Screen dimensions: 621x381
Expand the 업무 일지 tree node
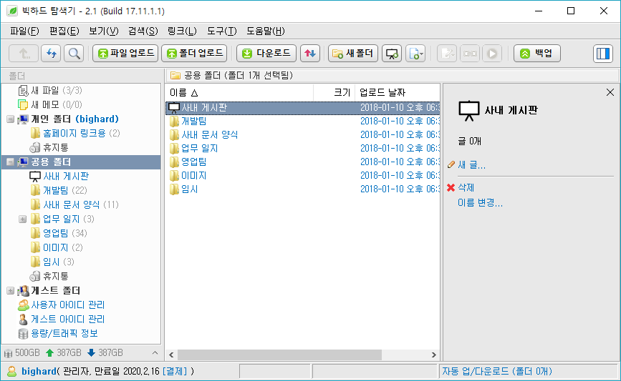click(23, 219)
